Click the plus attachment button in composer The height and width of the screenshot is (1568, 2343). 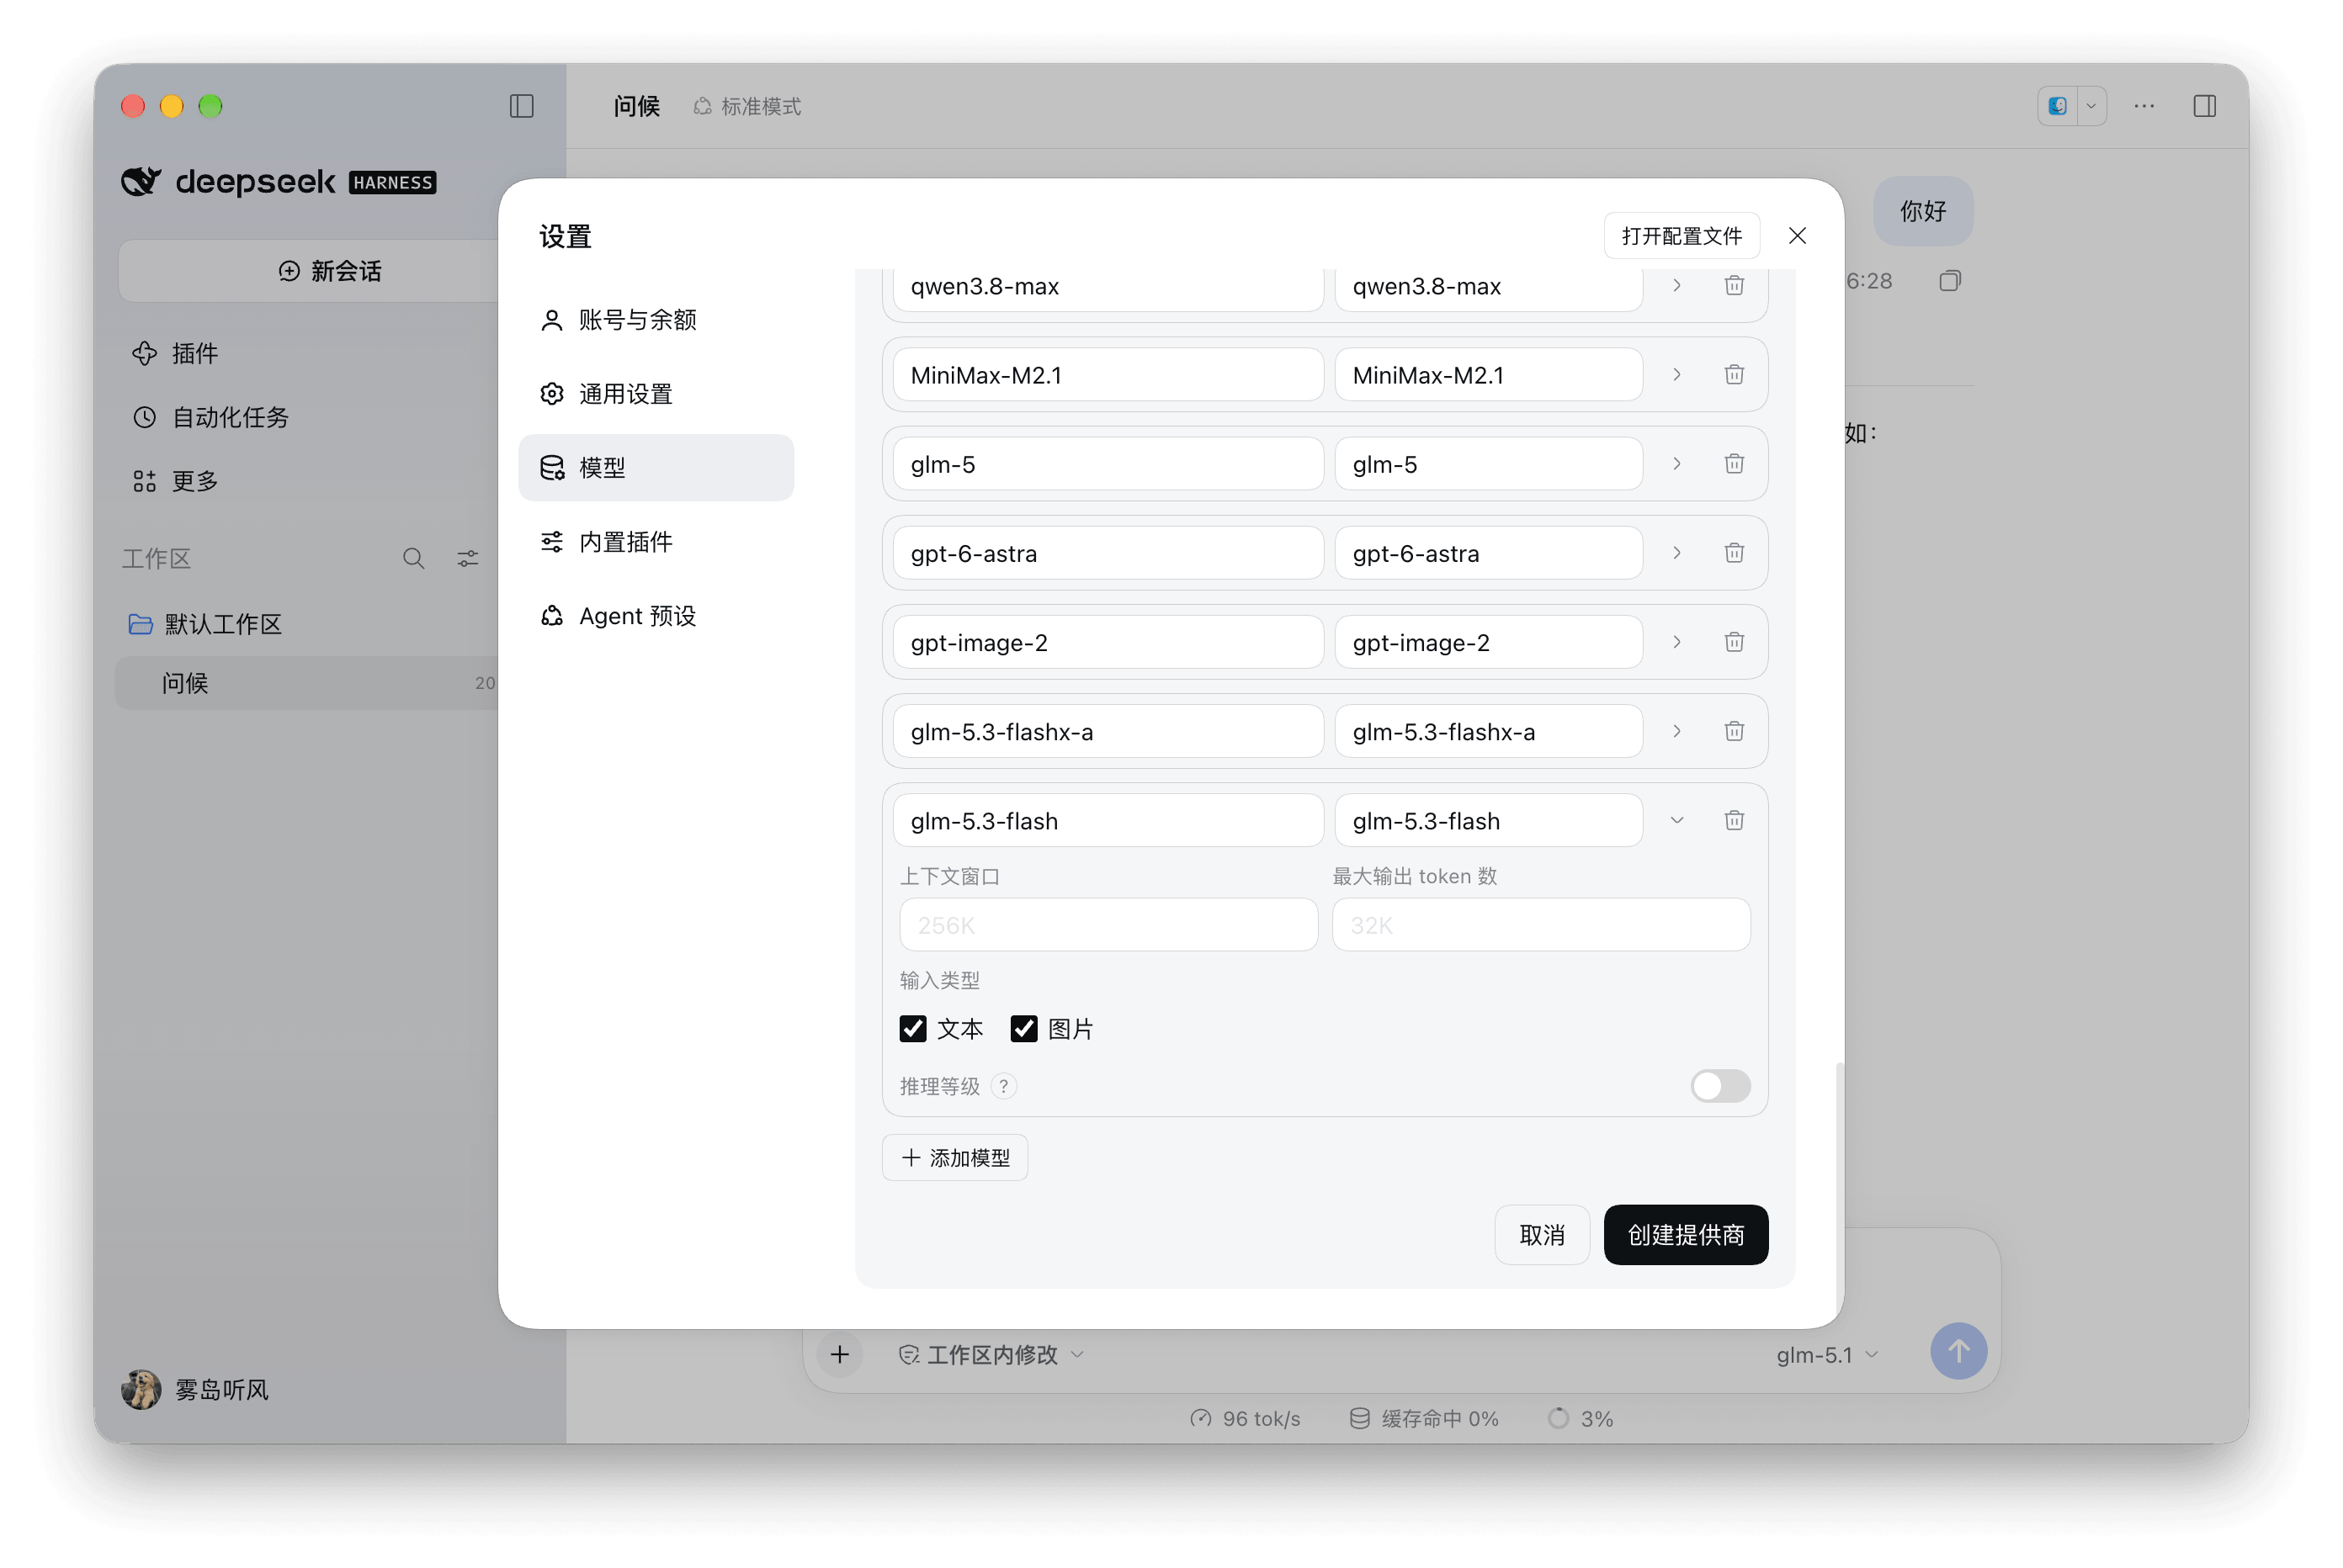[x=839, y=1354]
